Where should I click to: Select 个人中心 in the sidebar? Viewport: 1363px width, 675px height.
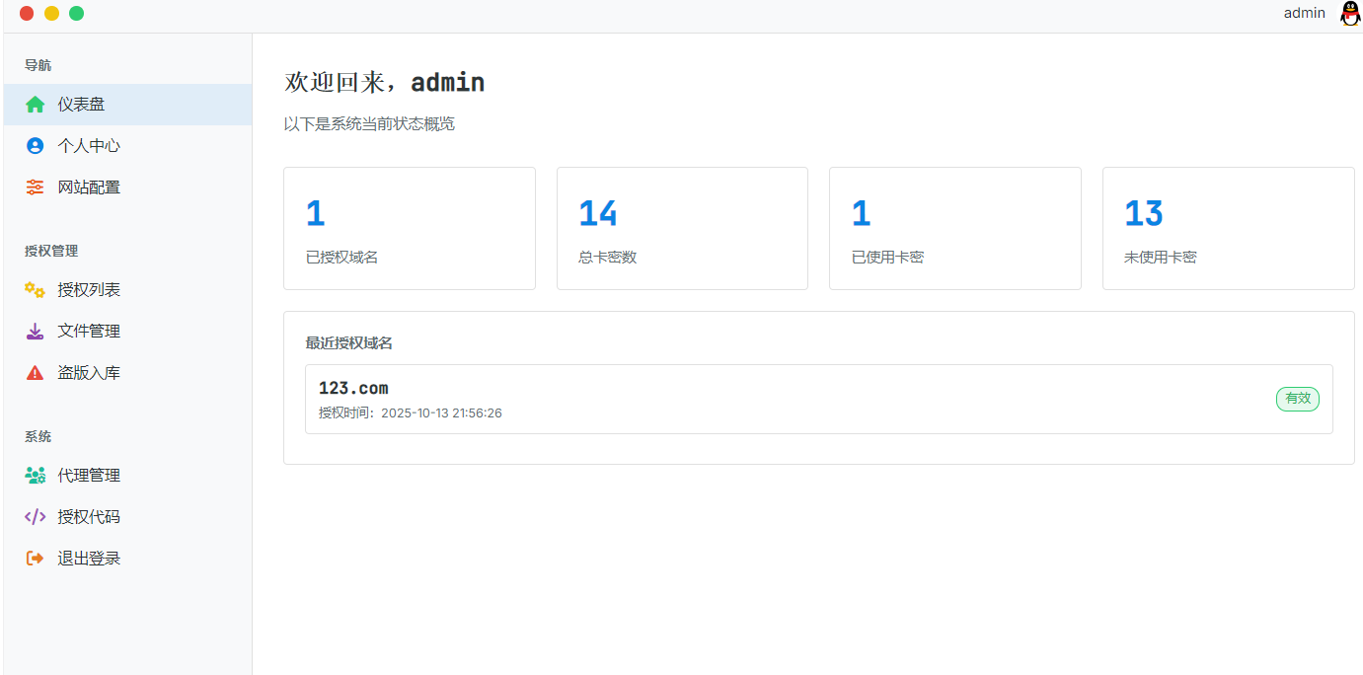89,145
